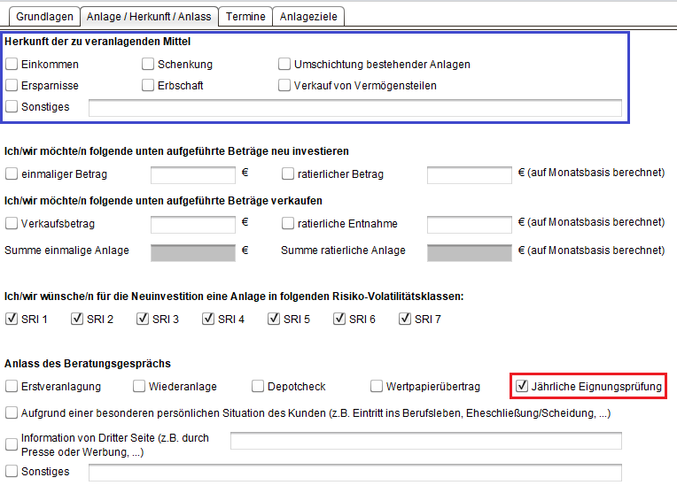Disable the SRI 7 risk class
This screenshot has width=677, height=493.
pyautogui.click(x=405, y=319)
